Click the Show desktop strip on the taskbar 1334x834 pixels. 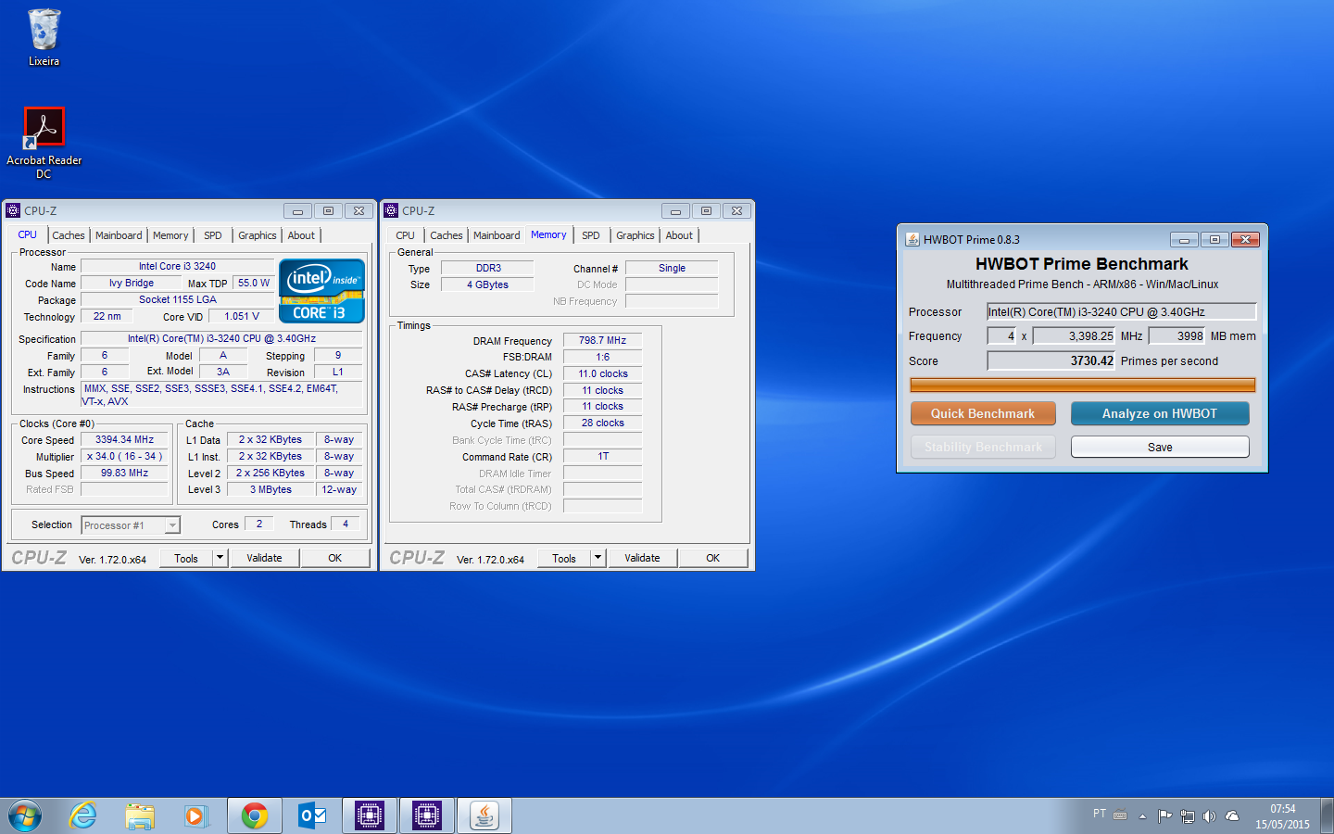(1327, 816)
